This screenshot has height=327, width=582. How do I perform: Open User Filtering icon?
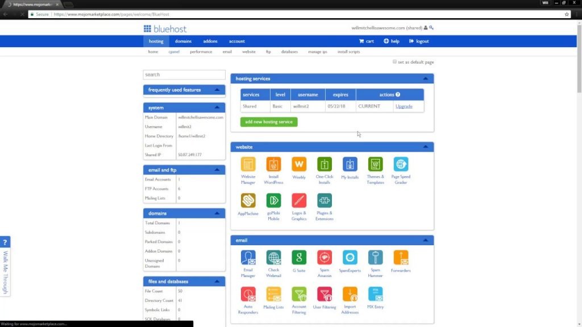pyautogui.click(x=325, y=294)
